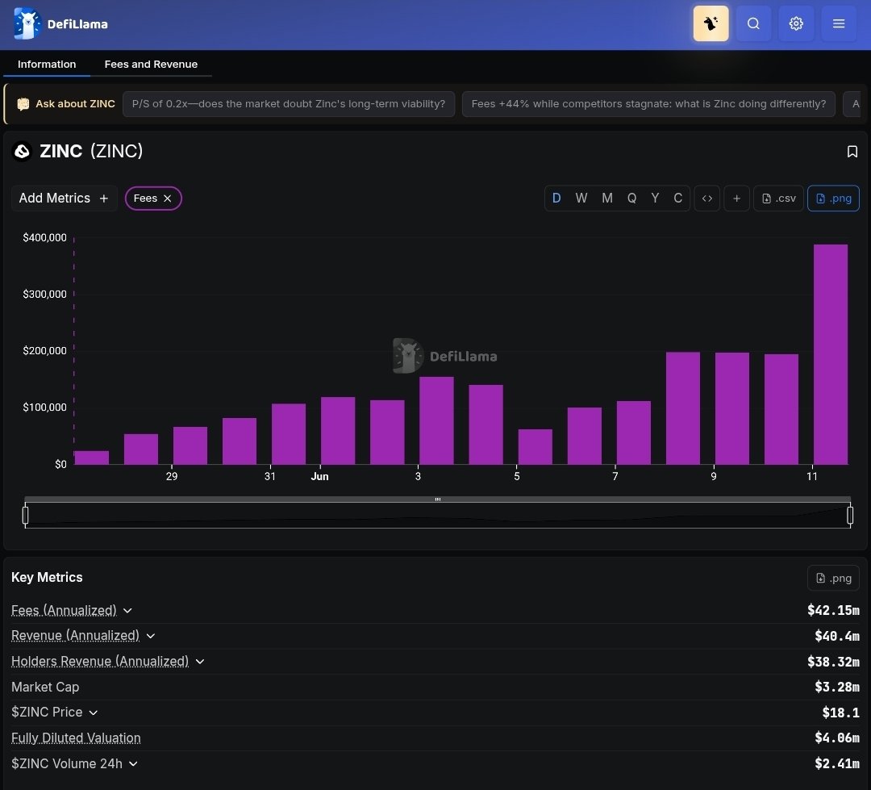Ask about P/S of 0.2x suggestion

click(x=288, y=104)
